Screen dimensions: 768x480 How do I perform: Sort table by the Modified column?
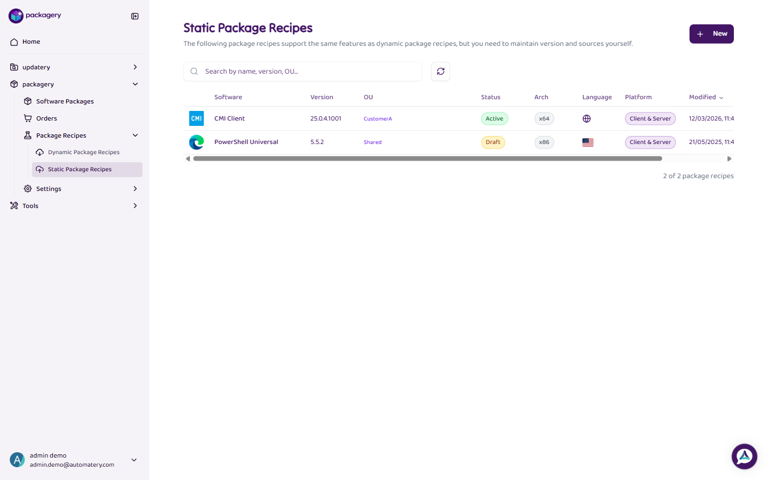point(706,97)
